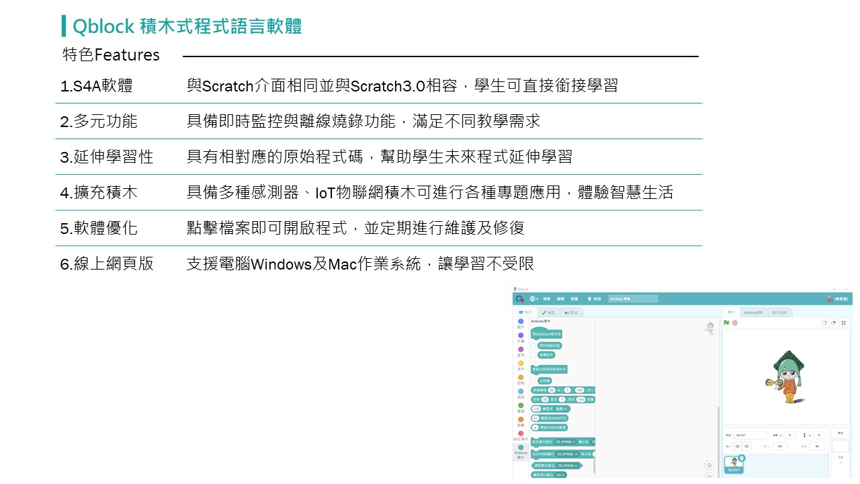Switch to the 積木說明 tab
860x484 pixels.
(x=779, y=313)
